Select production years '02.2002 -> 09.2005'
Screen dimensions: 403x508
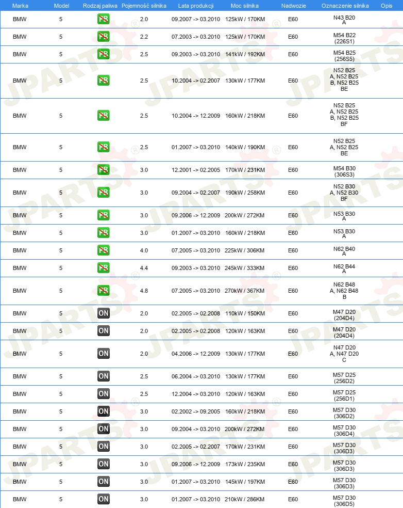tap(196, 411)
